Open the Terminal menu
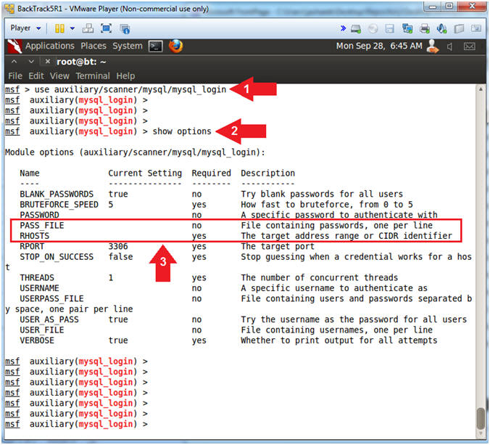This screenshot has height=445, width=490. pos(93,76)
